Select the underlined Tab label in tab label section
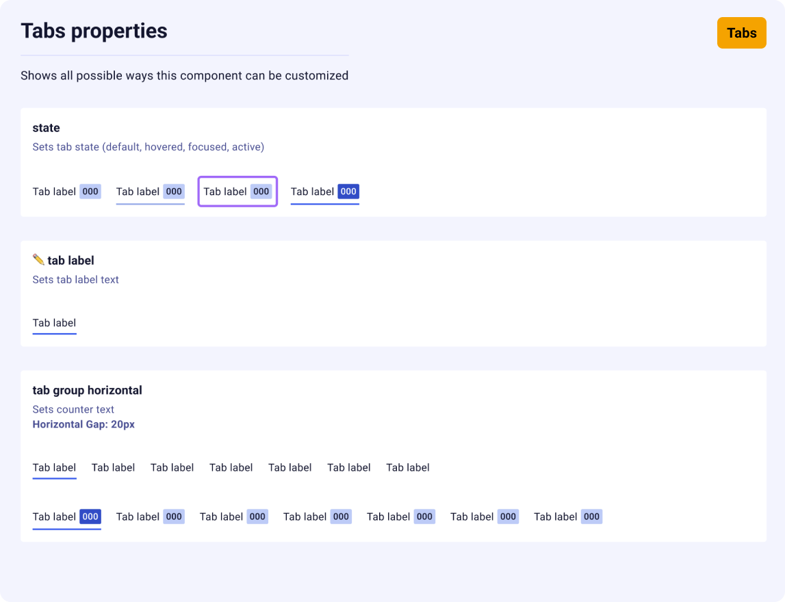This screenshot has height=602, width=785. click(54, 322)
